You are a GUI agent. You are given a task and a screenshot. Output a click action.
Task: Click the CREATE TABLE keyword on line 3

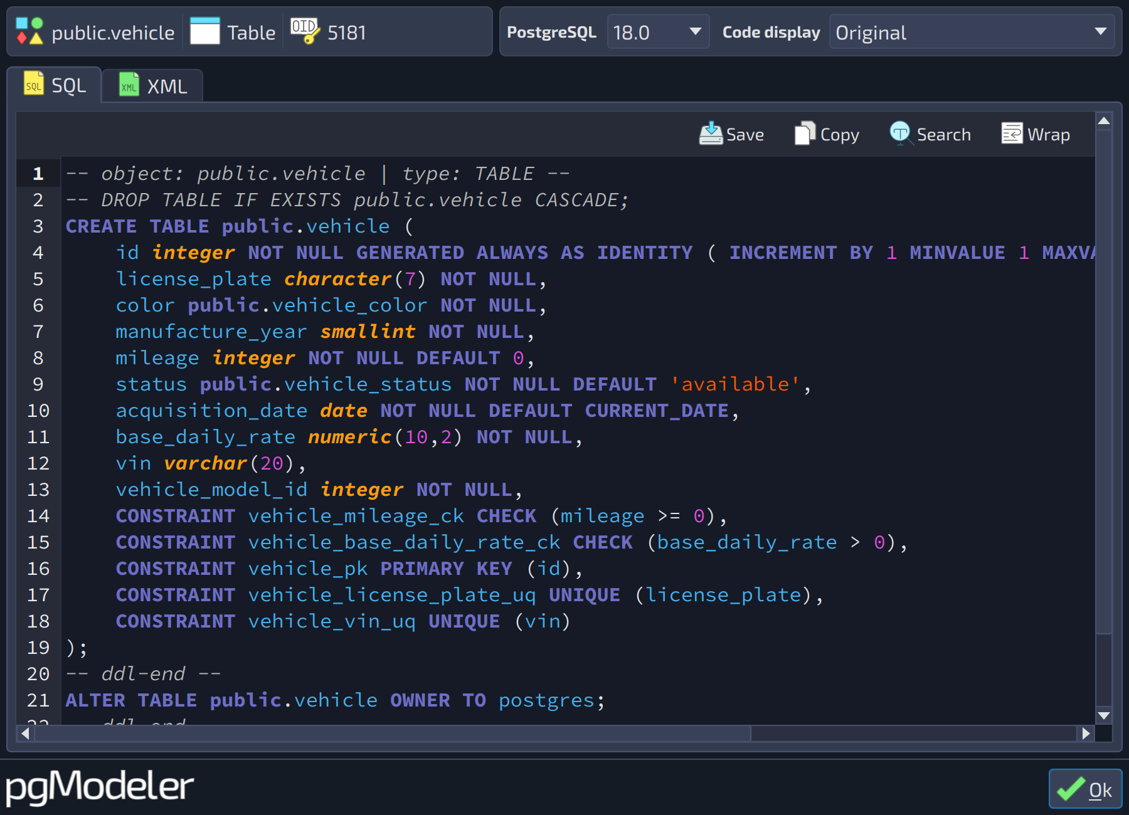(x=137, y=226)
